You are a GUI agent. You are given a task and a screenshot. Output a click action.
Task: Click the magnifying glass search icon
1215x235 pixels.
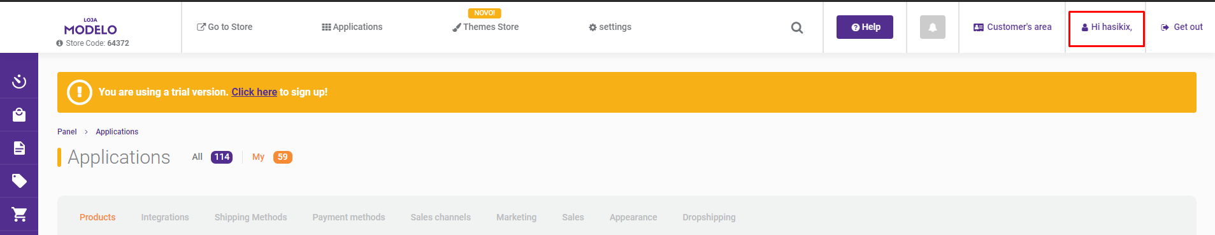point(796,27)
